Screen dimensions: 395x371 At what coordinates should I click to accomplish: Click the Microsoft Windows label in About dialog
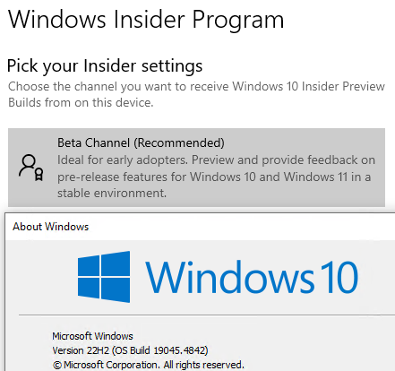coord(92,336)
